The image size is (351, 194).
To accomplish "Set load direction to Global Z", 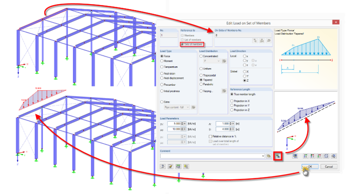I will point(245,80).
